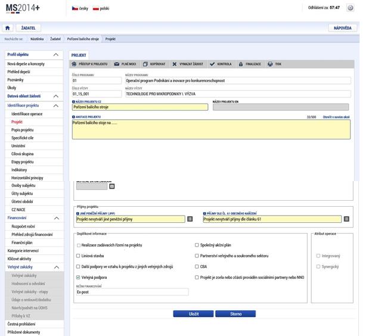This screenshot has height=336, width=381.
Task: Collapse the Financování section
Action: coord(57,218)
